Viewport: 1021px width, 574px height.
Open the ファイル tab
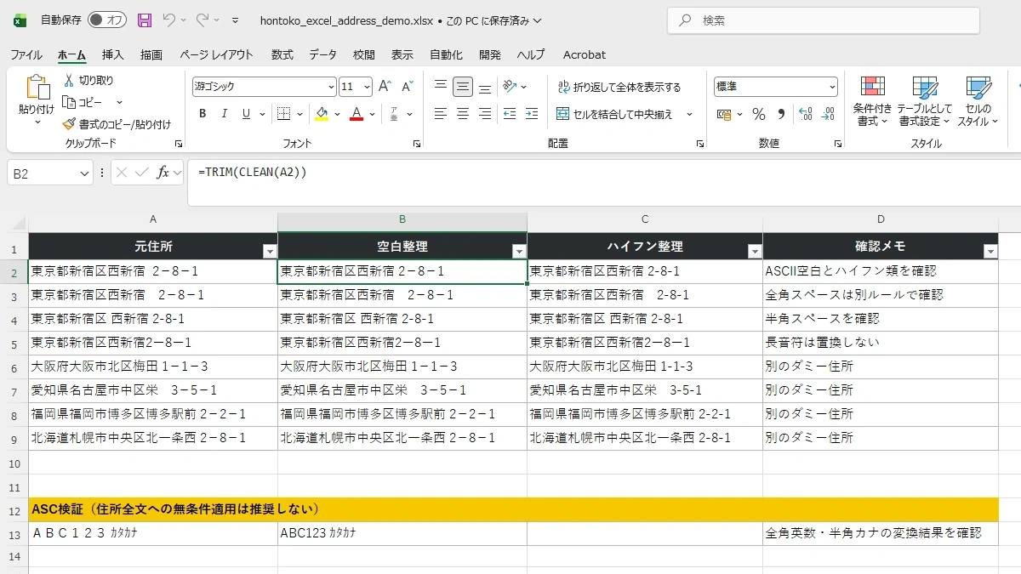point(26,54)
